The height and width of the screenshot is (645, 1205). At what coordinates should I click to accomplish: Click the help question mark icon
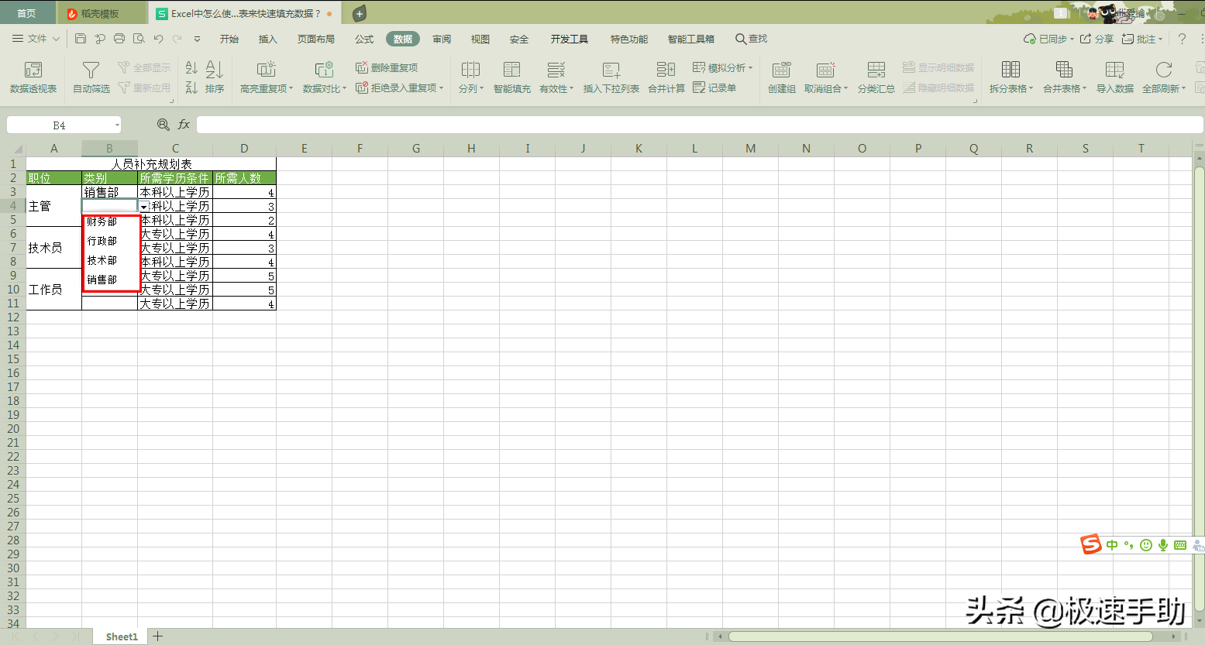1182,39
